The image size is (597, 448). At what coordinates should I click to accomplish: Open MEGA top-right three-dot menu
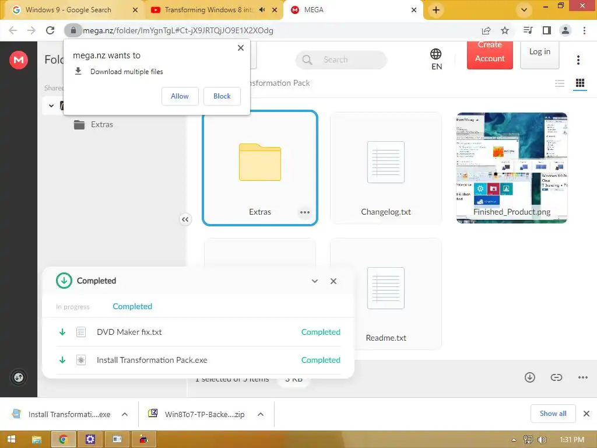tap(578, 60)
